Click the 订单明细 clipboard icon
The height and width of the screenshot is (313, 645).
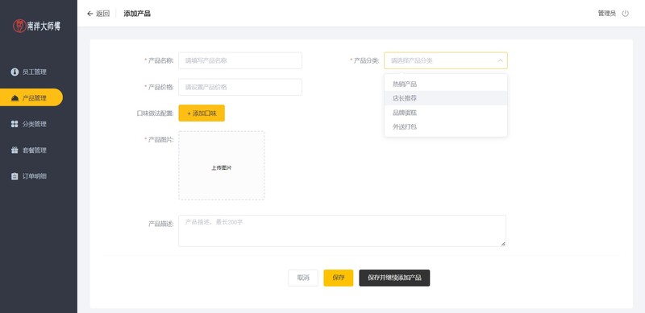click(x=15, y=176)
